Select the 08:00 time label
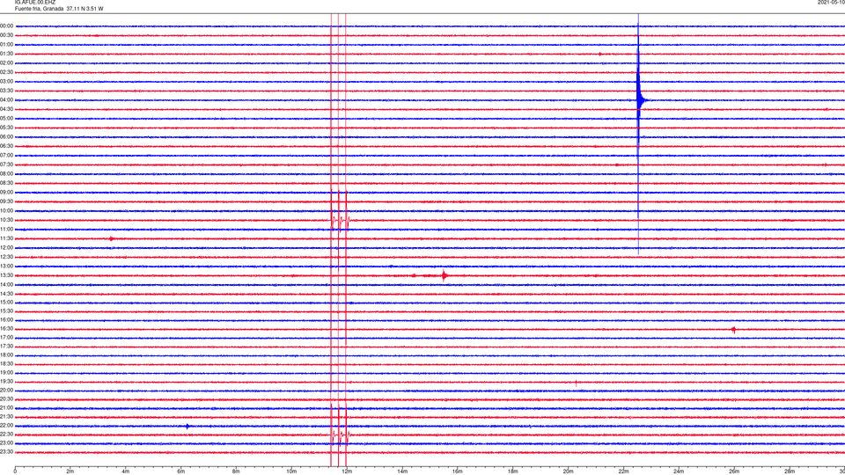Screen dimensions: 845x475 tap(7, 173)
